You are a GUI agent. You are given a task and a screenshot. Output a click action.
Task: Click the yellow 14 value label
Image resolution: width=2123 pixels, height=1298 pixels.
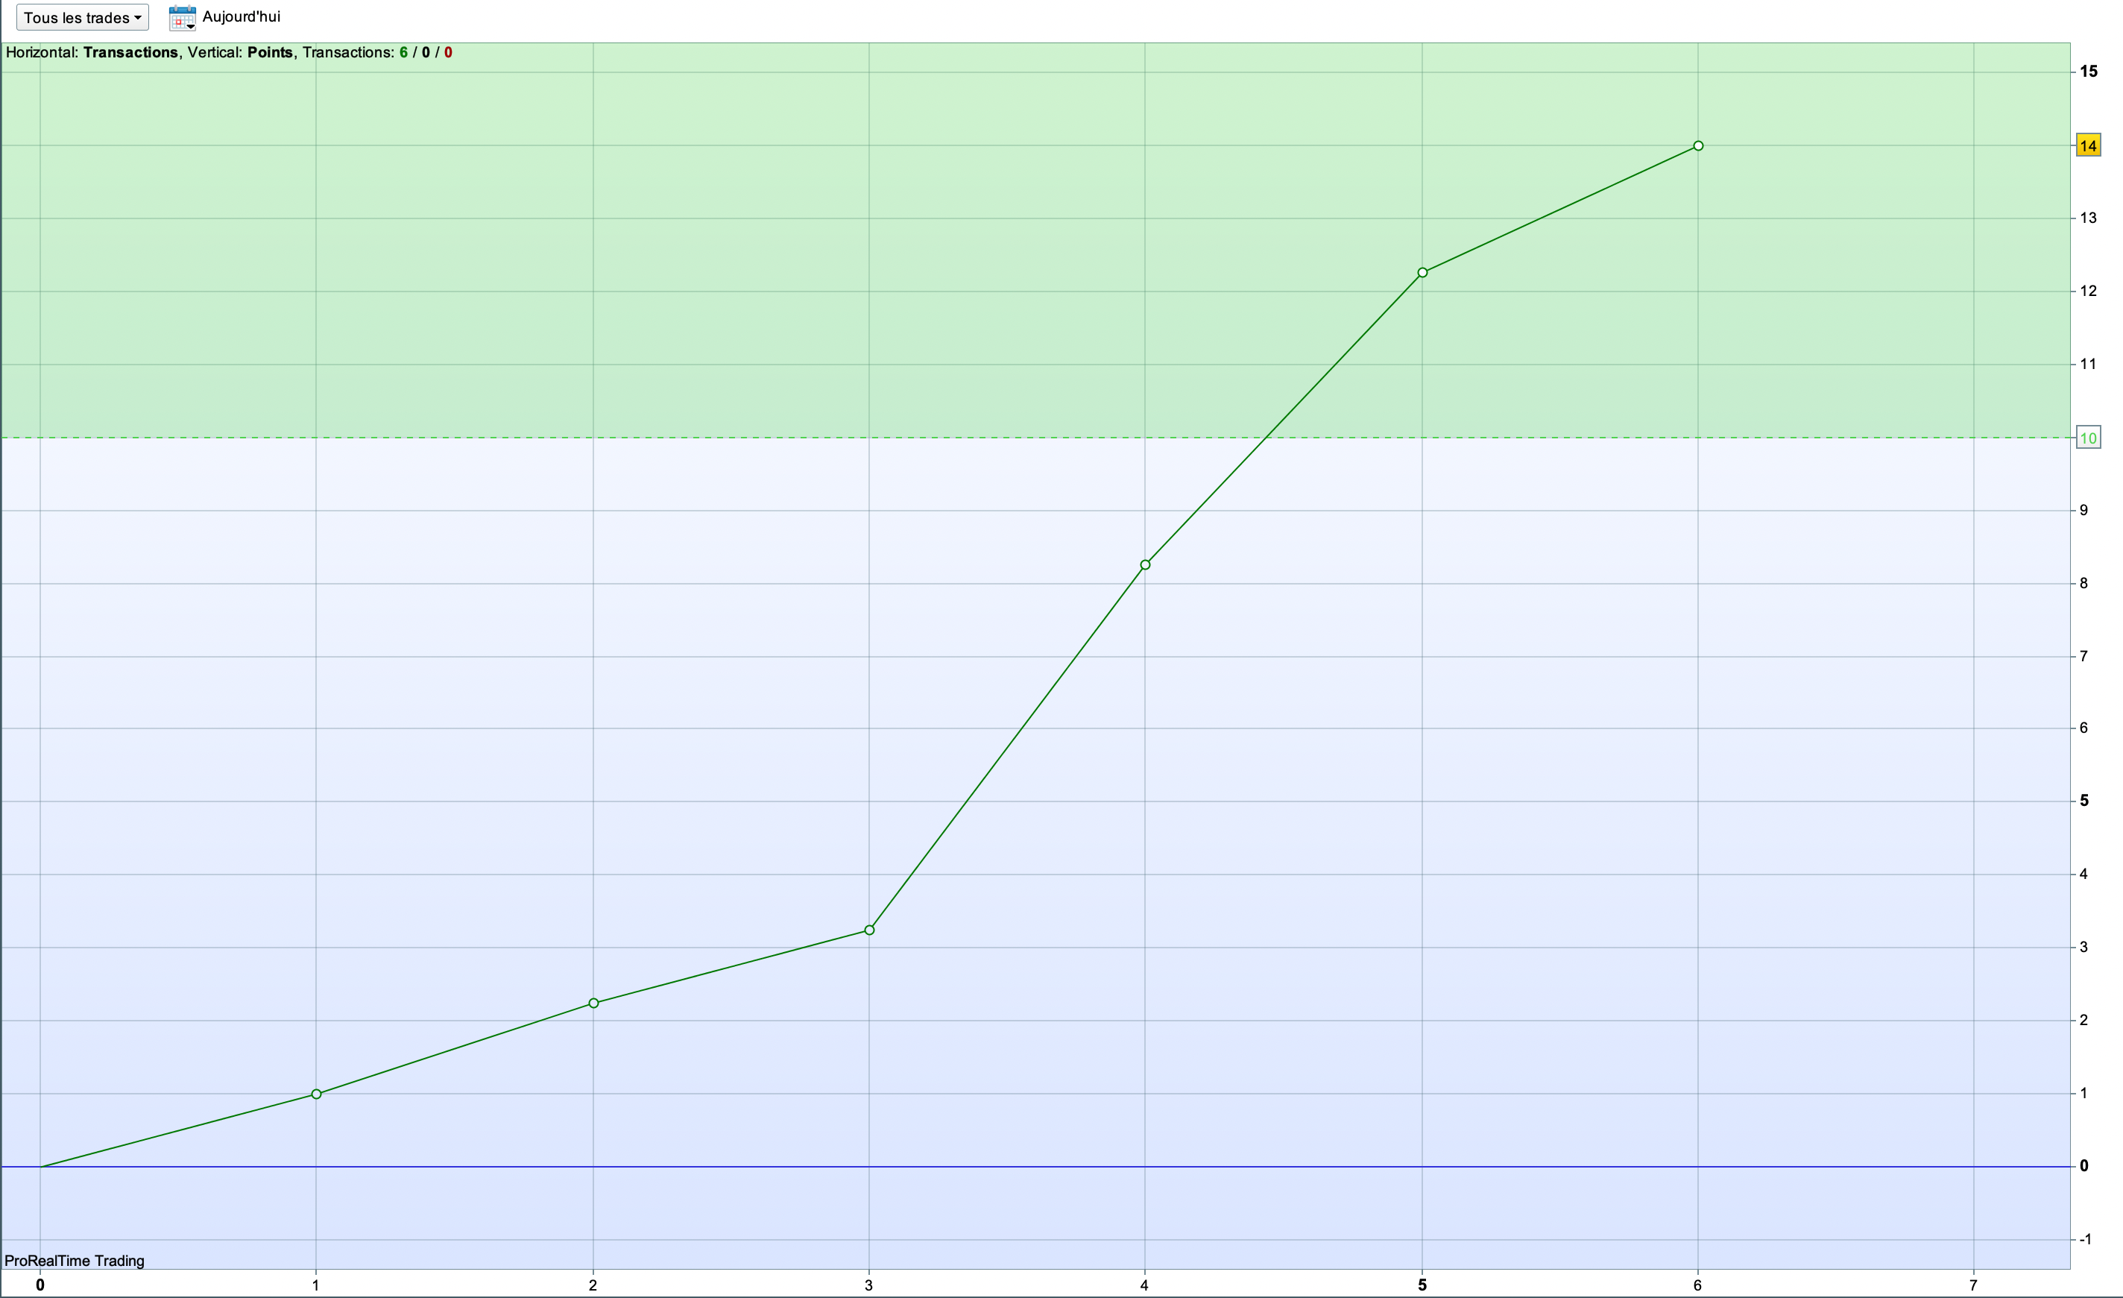pos(2088,145)
